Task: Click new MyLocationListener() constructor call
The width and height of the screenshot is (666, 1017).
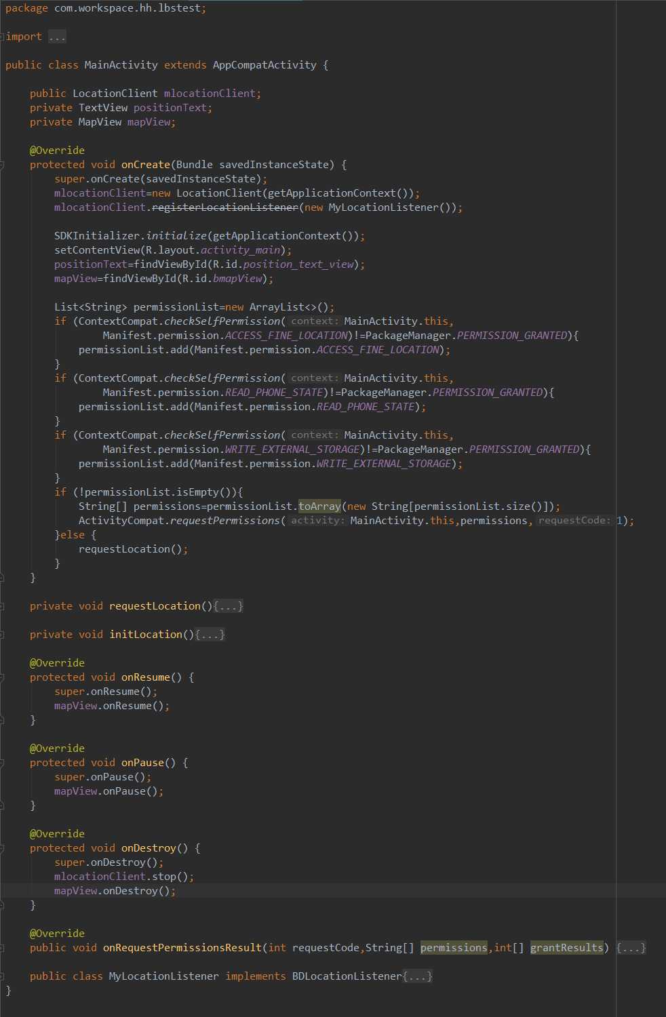Action: (380, 207)
